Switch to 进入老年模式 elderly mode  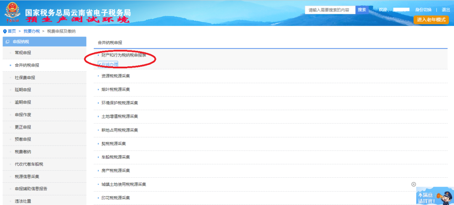click(431, 20)
